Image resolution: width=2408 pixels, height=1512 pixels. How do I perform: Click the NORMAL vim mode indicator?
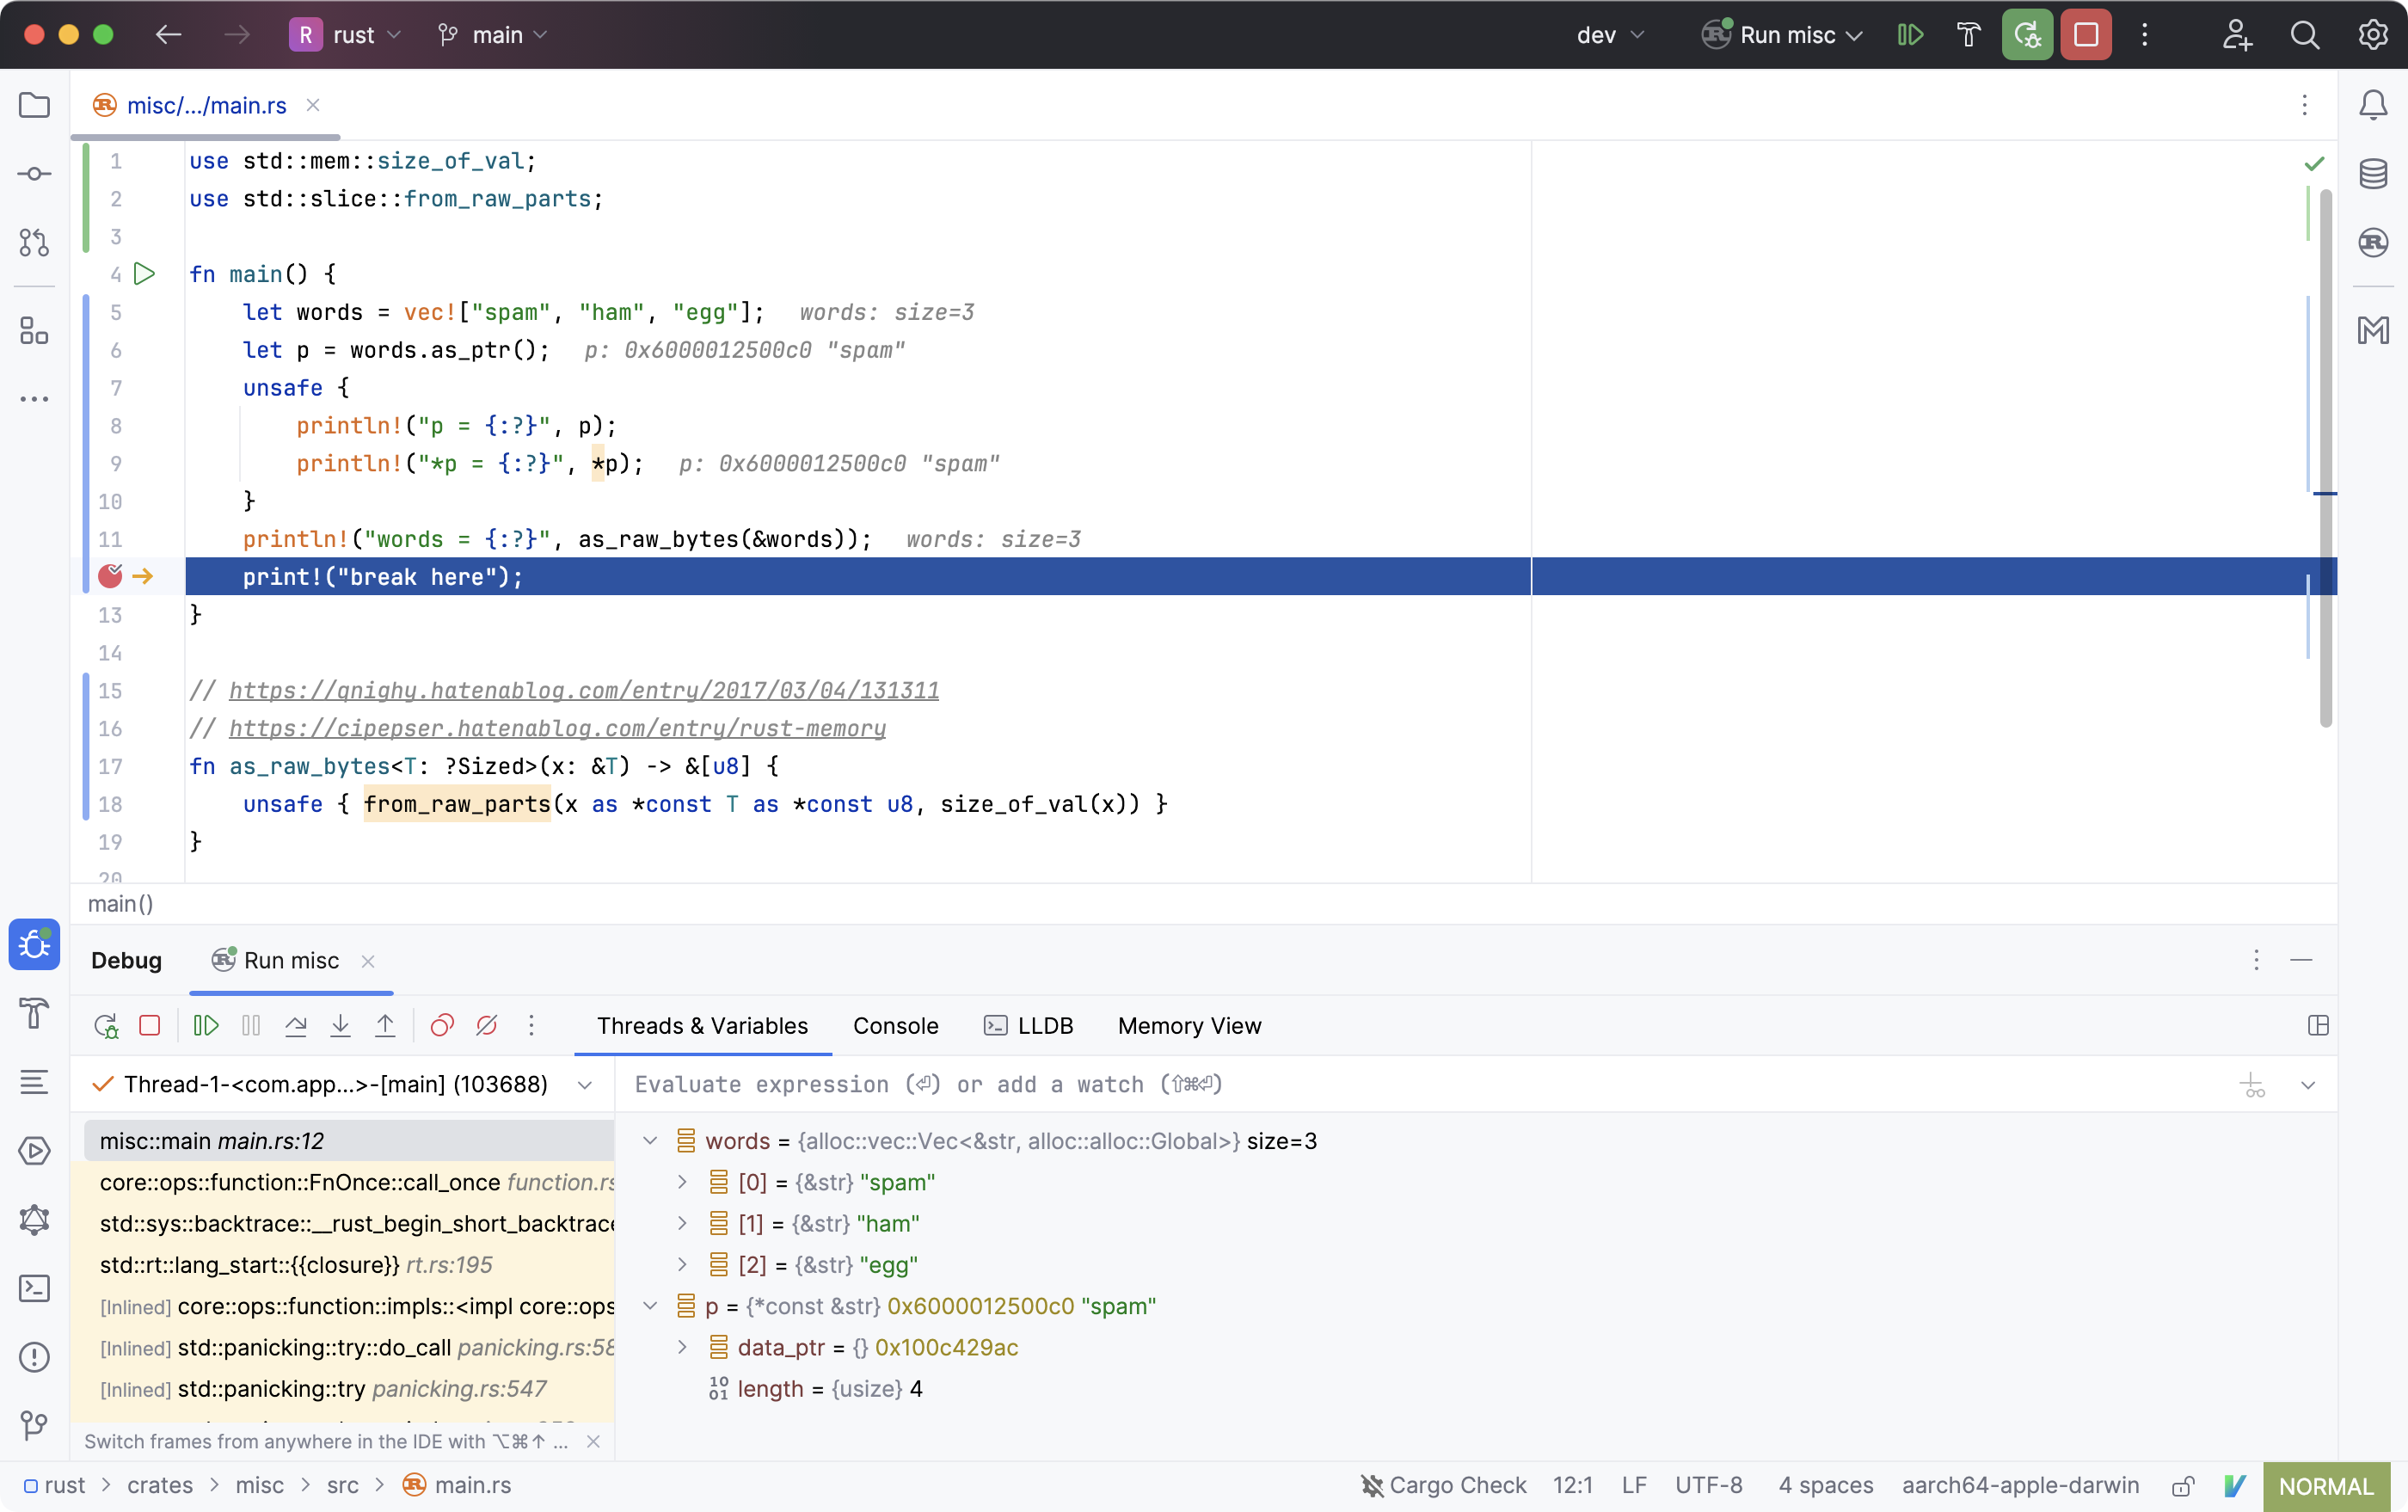[x=2326, y=1486]
